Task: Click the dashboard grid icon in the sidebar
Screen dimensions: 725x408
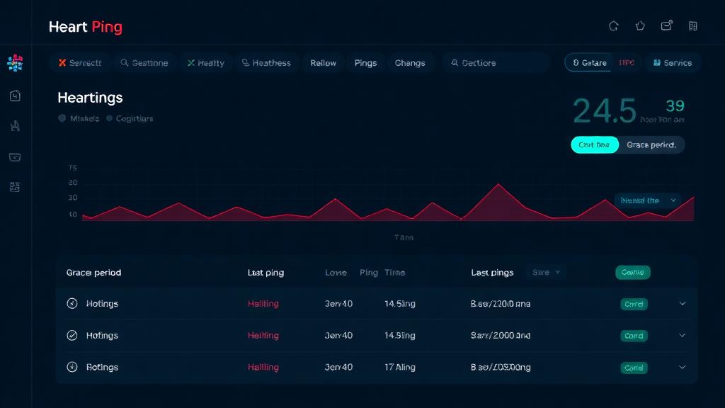Action: (15, 187)
